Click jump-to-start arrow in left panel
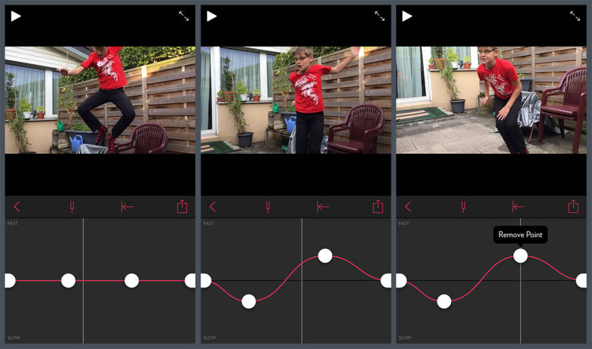 [x=127, y=207]
